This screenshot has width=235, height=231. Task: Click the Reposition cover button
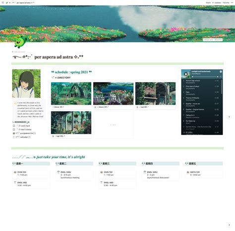click(218, 40)
